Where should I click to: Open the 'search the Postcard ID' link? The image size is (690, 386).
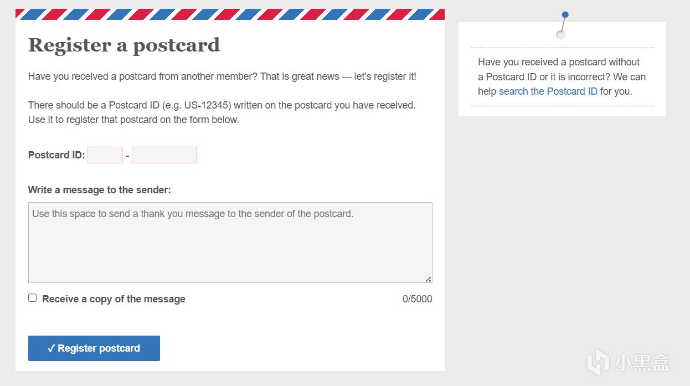(x=548, y=91)
